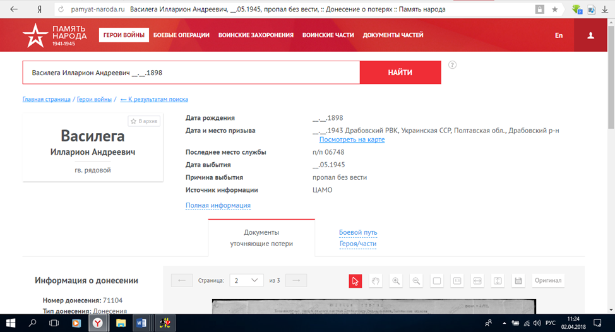615x332 pixels.
Task: Zoom in on the document image
Action: (396, 281)
